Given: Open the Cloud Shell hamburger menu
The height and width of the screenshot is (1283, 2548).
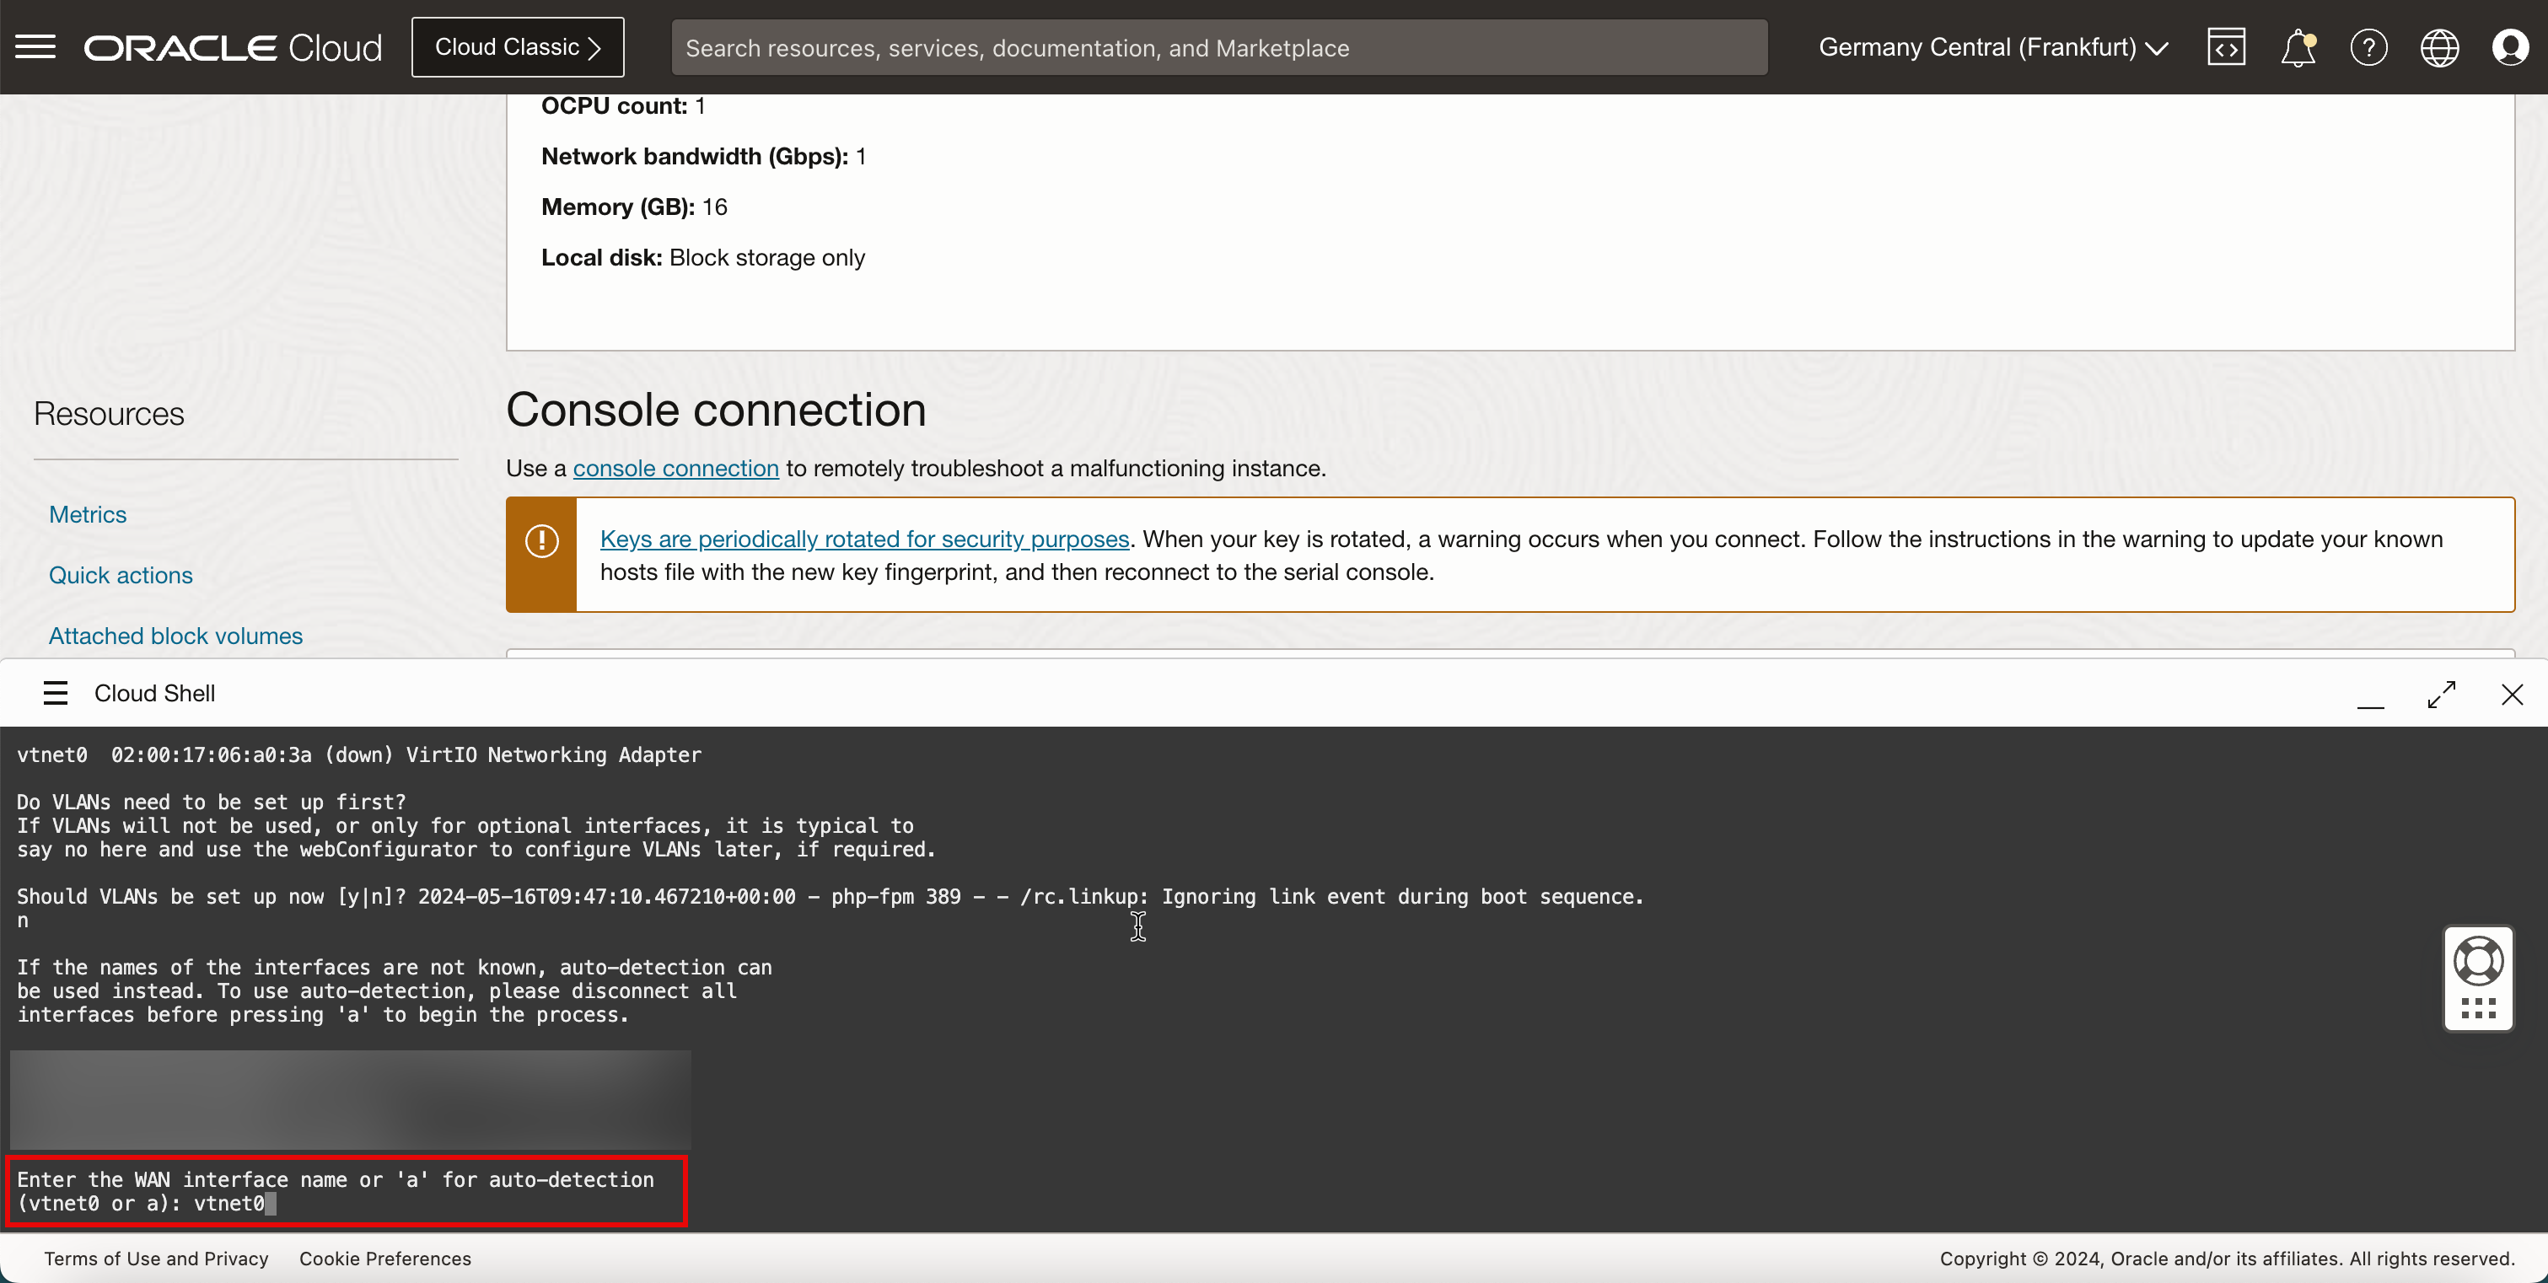Looking at the screenshot, I should click(x=56, y=694).
